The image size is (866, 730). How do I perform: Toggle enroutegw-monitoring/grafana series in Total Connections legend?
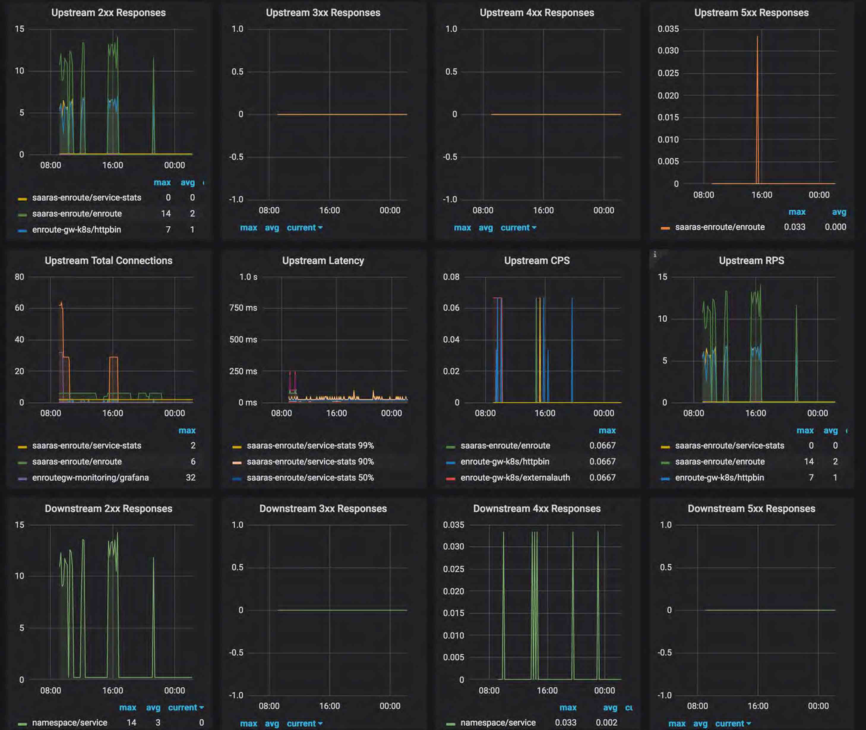(x=91, y=478)
